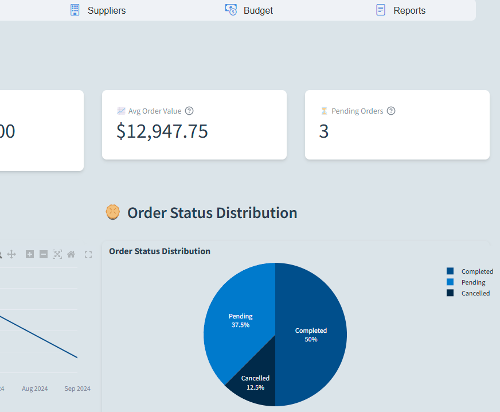Viewport: 500px width, 412px height.
Task: Show help for Pending Orders metric
Action: [x=391, y=111]
